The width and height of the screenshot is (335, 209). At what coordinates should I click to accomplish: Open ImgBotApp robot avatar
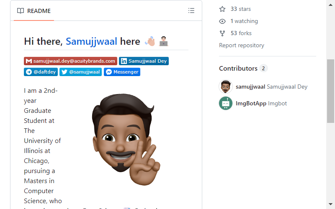coord(226,103)
